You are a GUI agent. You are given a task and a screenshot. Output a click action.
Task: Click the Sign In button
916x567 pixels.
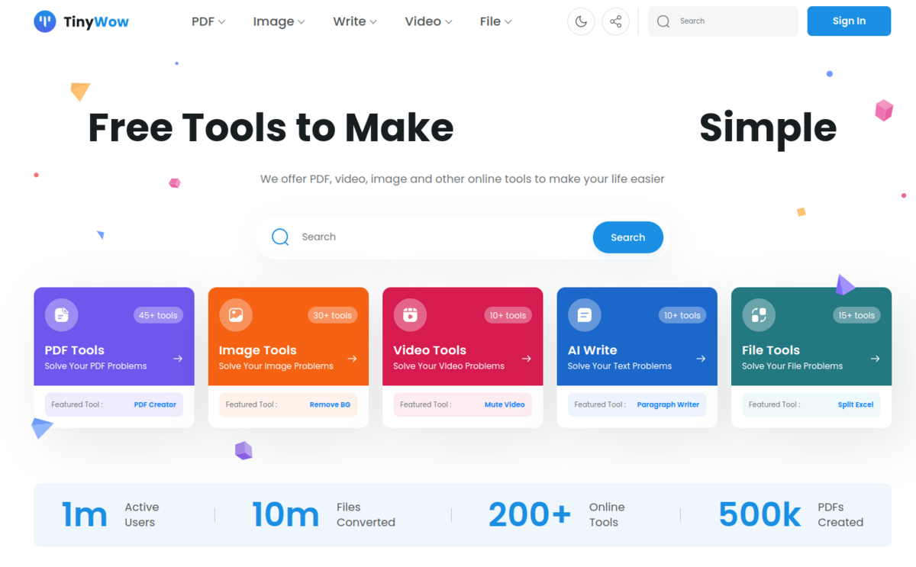tap(849, 21)
